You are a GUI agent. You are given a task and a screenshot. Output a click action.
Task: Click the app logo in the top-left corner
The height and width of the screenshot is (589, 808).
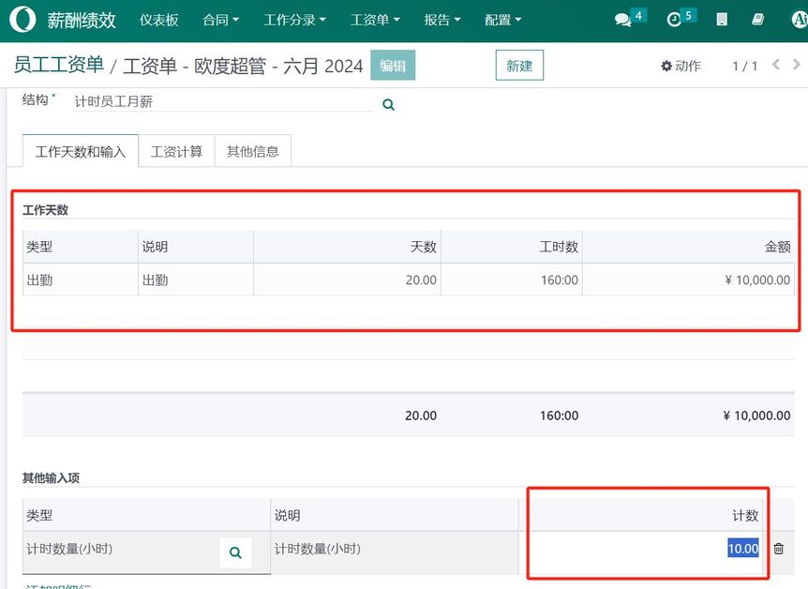[x=22, y=20]
